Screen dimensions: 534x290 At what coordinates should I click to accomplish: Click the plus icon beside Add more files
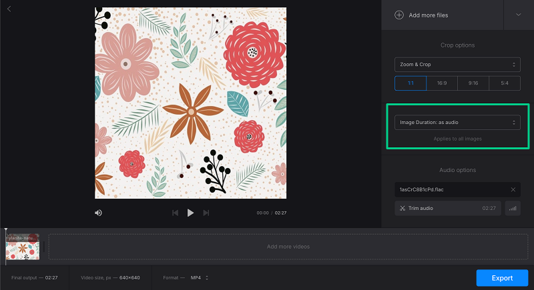click(398, 15)
